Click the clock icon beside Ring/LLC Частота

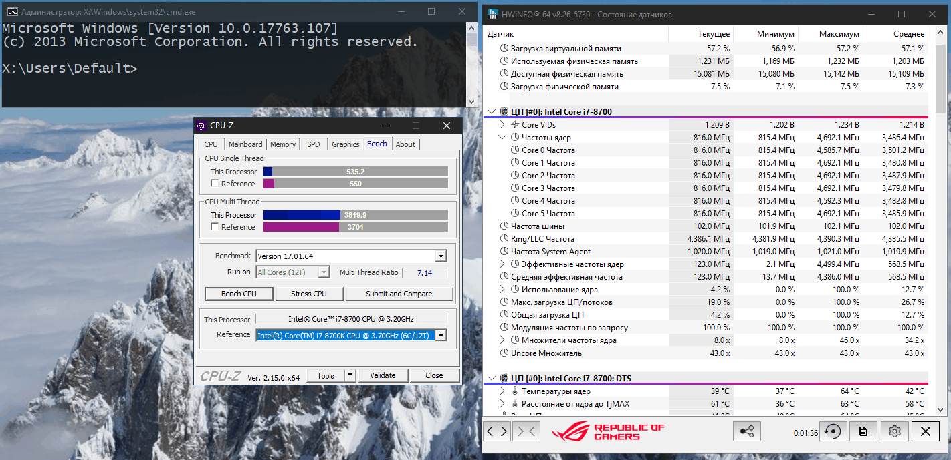(504, 238)
